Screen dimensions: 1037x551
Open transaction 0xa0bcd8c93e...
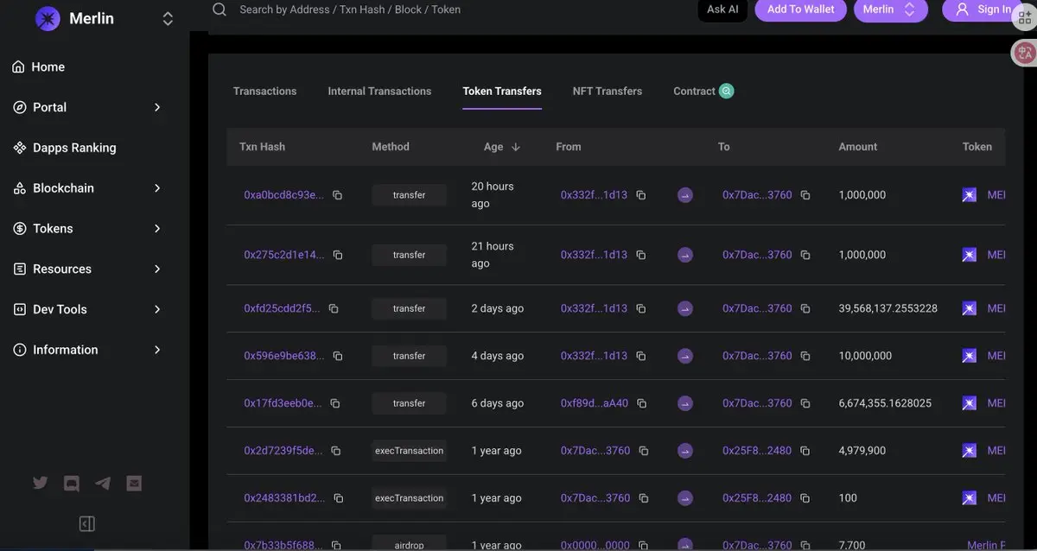[283, 195]
